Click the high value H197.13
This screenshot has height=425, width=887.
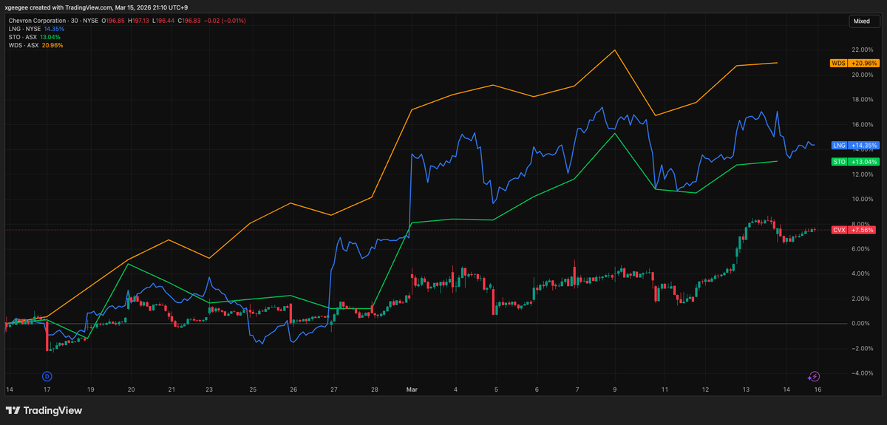[x=140, y=20]
